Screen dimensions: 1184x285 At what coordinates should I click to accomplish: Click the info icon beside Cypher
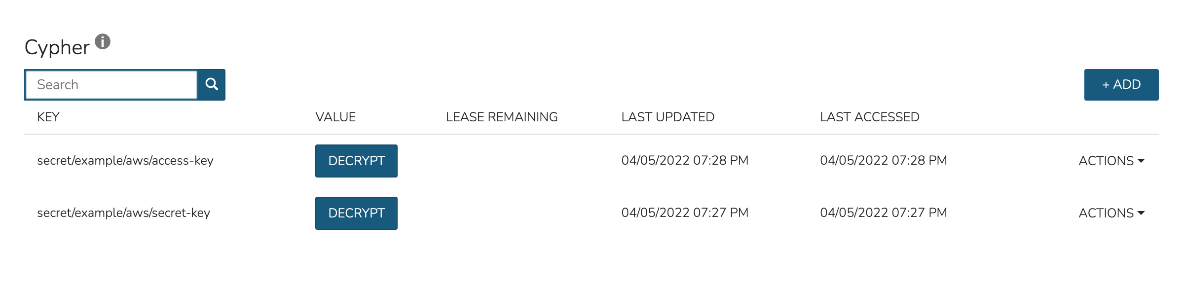click(x=103, y=42)
